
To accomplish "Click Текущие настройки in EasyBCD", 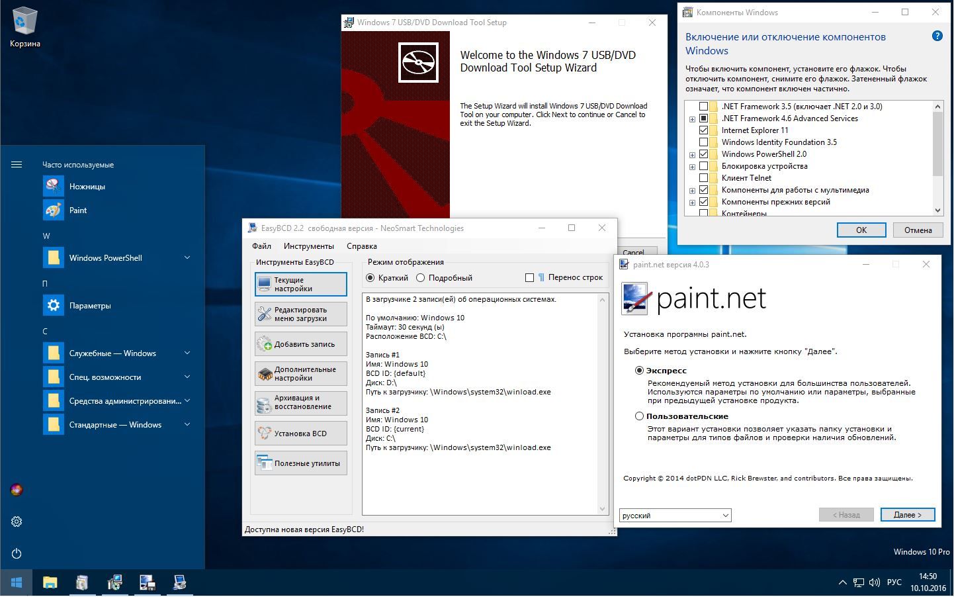I will pos(301,284).
